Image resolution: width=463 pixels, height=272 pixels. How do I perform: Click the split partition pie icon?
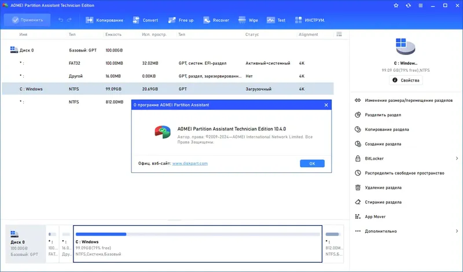click(x=358, y=115)
